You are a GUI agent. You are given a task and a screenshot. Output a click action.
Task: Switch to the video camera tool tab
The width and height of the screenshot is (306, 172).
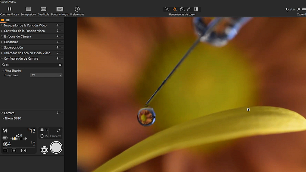pos(2,20)
